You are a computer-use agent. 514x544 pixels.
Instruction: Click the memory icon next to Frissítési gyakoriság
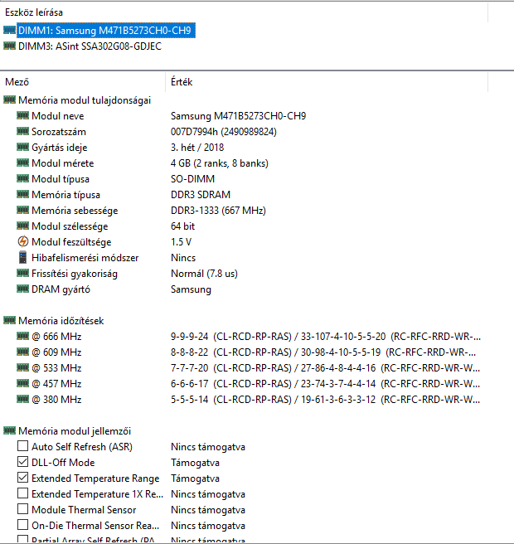pyautogui.click(x=22, y=273)
